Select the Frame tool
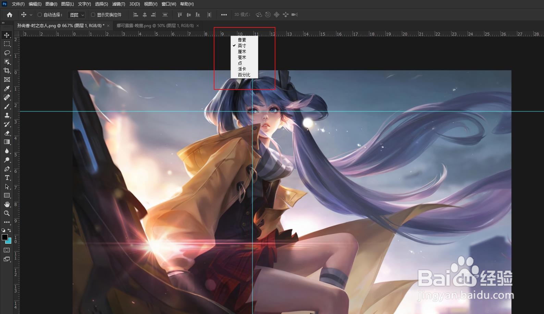 (x=7, y=80)
